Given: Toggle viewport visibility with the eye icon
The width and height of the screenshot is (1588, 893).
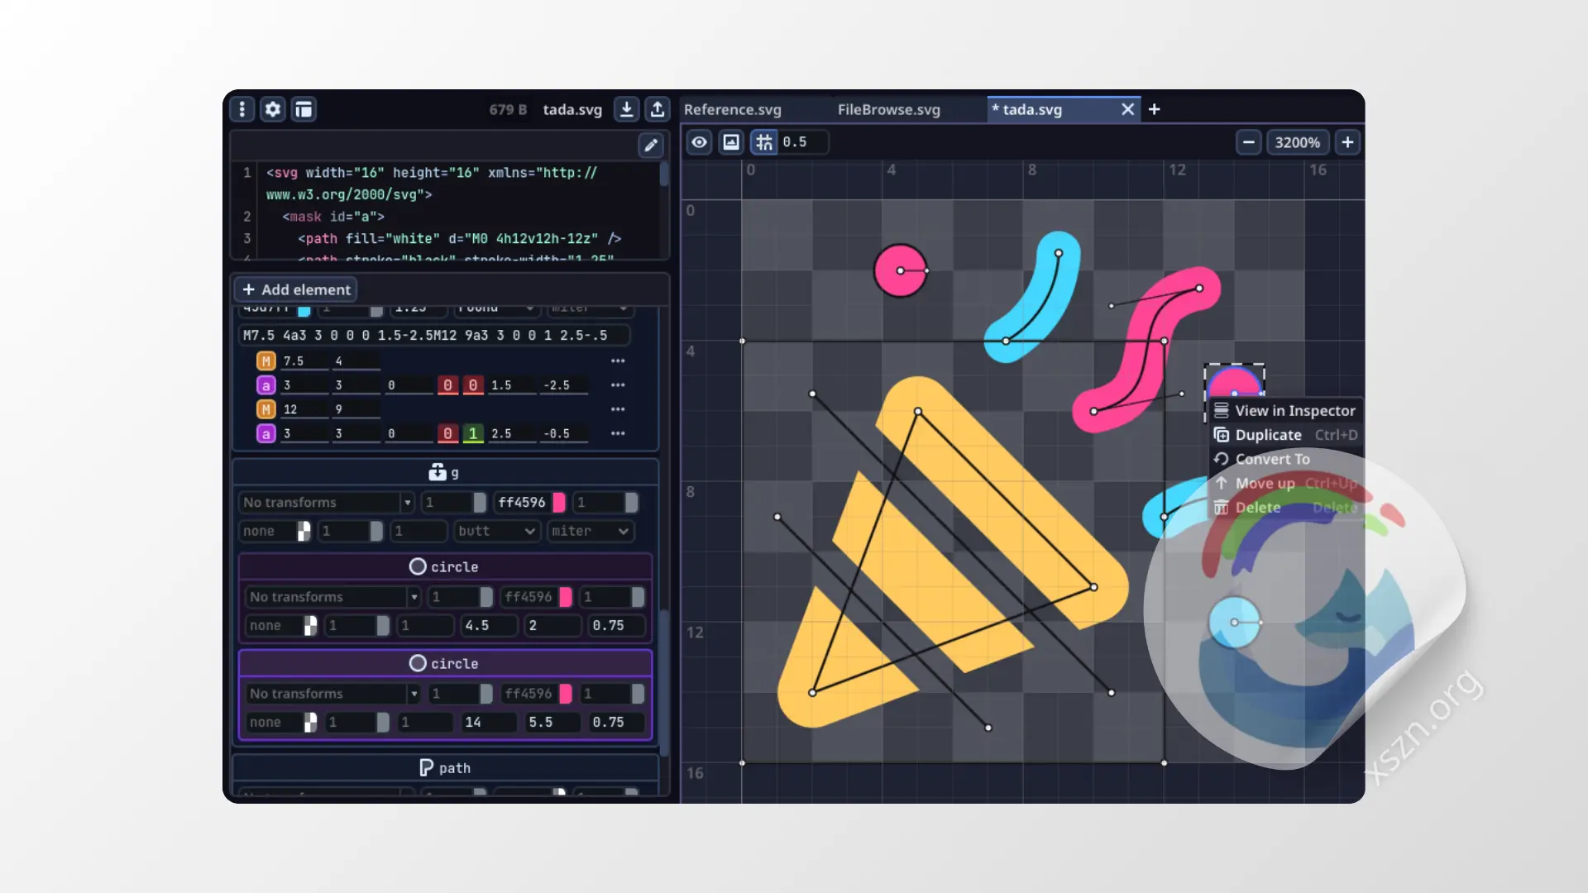Looking at the screenshot, I should click(x=700, y=142).
